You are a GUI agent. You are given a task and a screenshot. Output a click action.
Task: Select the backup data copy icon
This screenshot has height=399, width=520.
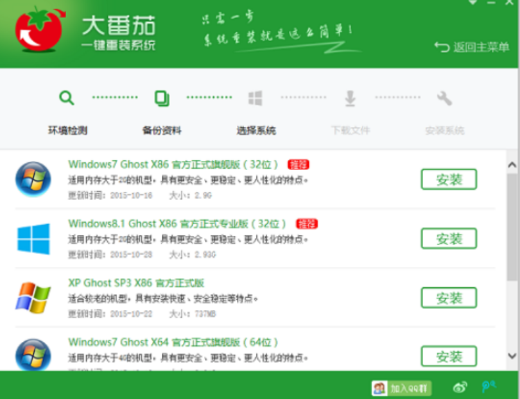point(162,98)
